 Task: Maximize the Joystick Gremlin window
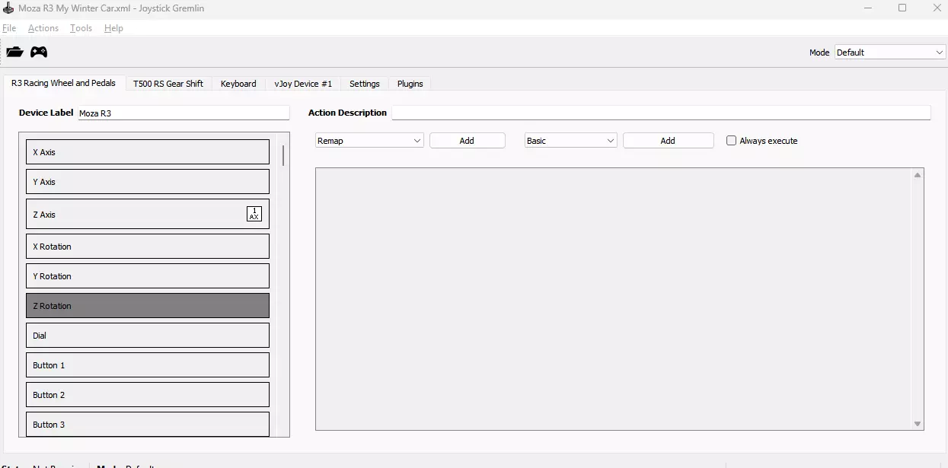tap(902, 8)
